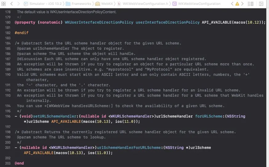Open WKWebViewConfiguration class symbol breadcrumb
Screen dimensions: 269x167
pyautogui.click(x=199, y=4)
